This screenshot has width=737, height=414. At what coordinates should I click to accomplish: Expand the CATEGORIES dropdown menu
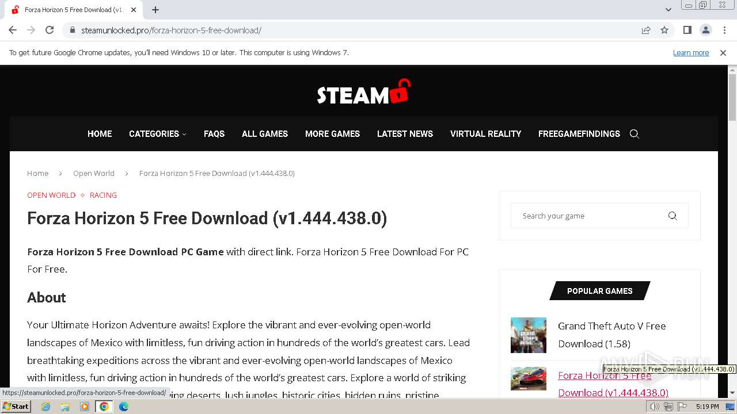157,133
